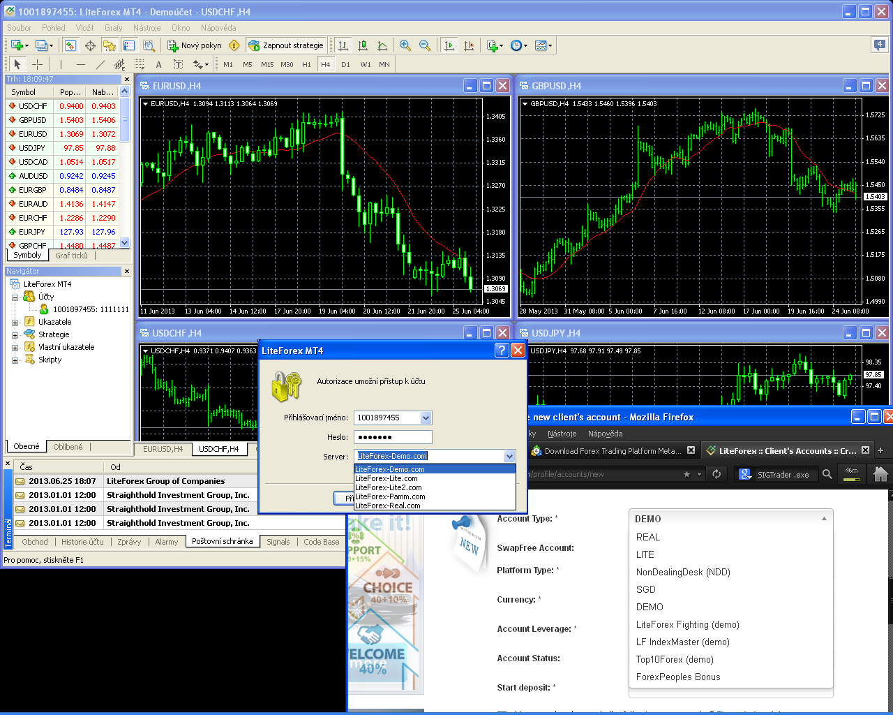
Task: Toggle chart auto scroll icon
Action: (449, 45)
